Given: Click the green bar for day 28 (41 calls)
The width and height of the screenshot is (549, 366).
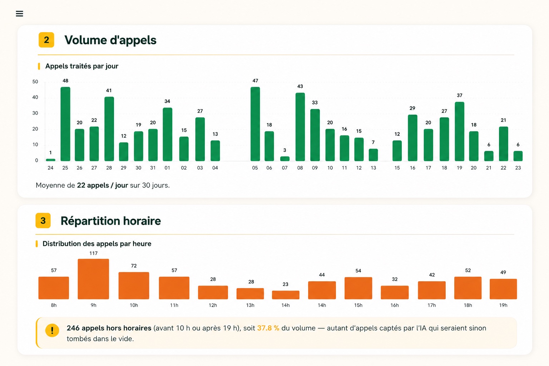Looking at the screenshot, I should [x=109, y=129].
